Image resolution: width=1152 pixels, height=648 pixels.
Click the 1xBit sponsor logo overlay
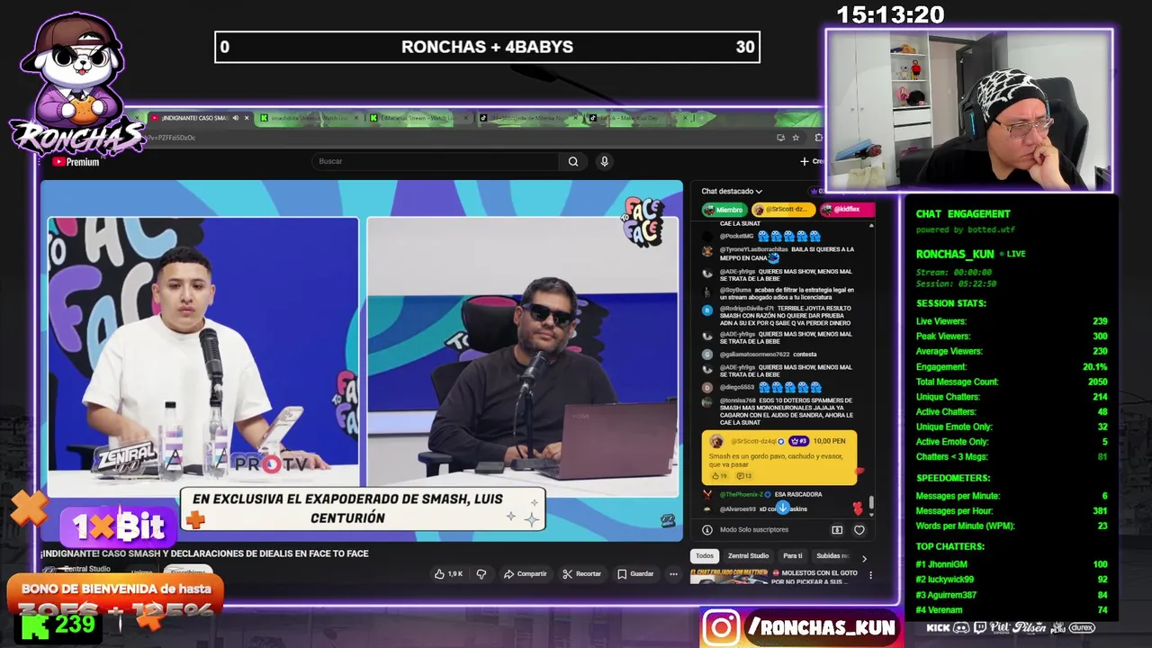point(119,526)
